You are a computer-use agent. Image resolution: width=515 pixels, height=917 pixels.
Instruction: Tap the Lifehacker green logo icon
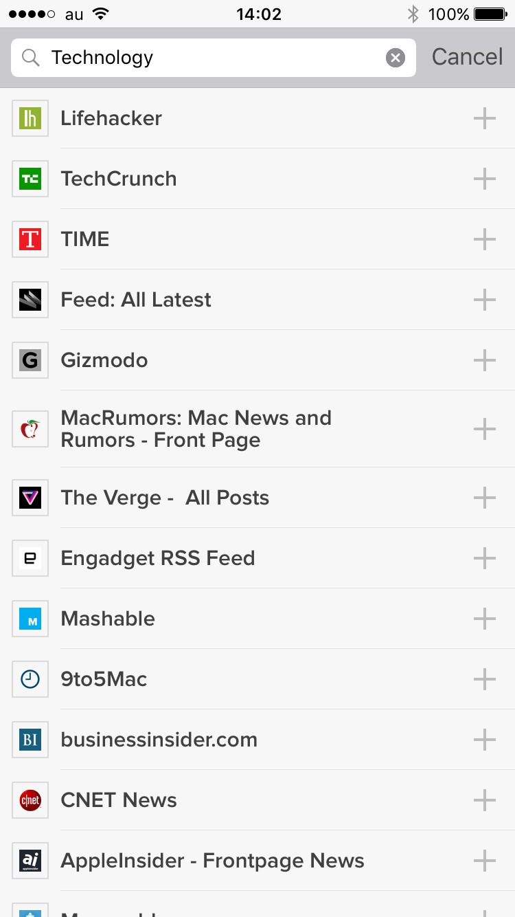30,118
